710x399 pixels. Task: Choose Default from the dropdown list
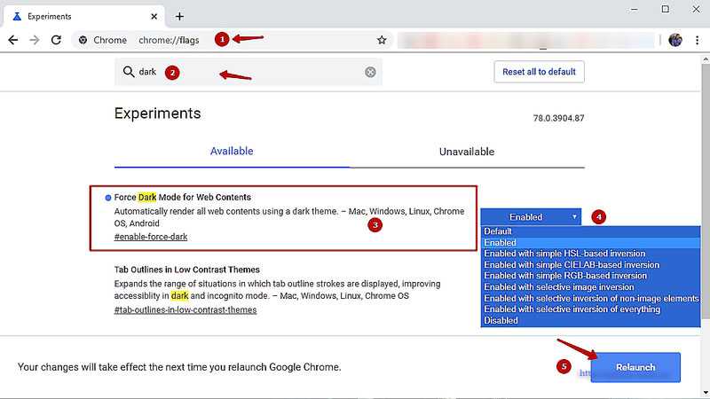click(590, 231)
